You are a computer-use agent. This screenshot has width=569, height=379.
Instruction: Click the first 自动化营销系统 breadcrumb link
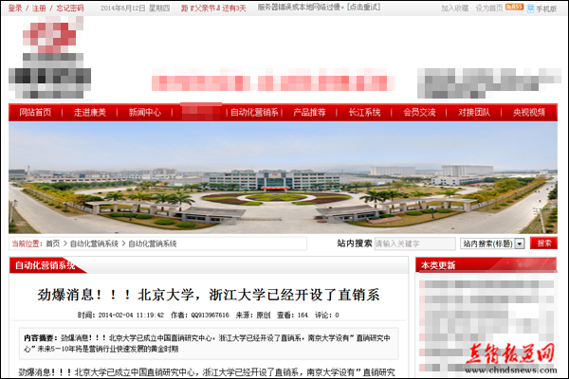[x=94, y=244]
